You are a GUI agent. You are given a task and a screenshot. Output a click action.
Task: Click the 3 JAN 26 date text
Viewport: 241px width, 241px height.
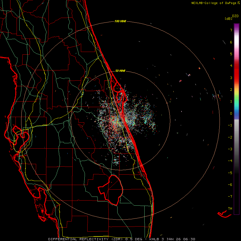click(x=172, y=239)
